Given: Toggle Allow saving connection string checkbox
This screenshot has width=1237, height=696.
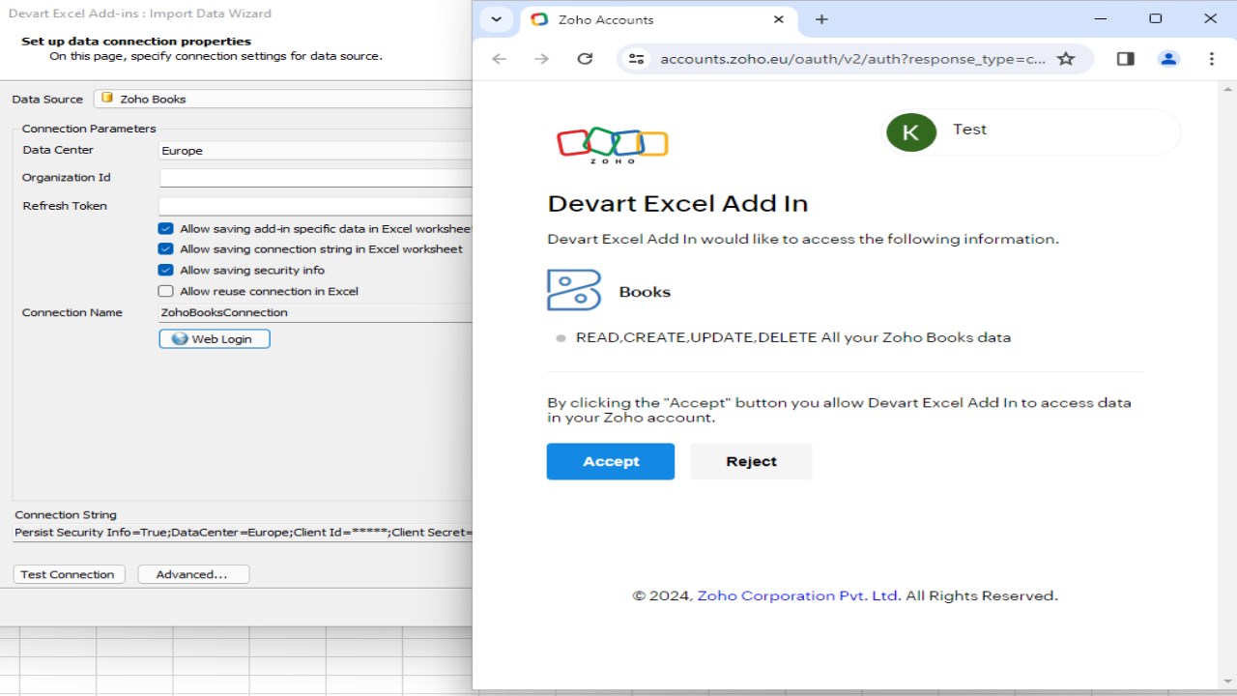Looking at the screenshot, I should 165,249.
